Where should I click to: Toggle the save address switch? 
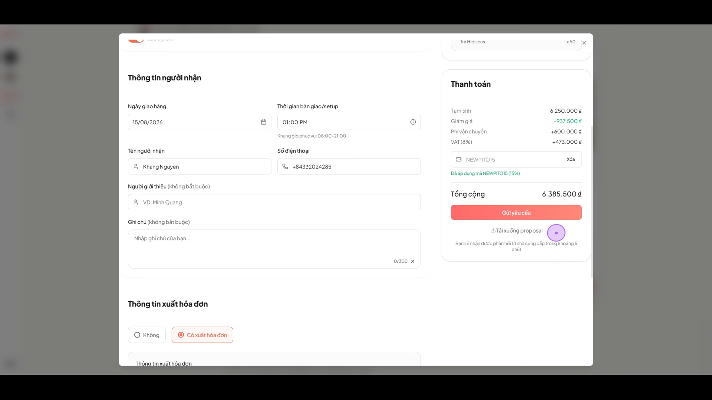click(x=136, y=39)
